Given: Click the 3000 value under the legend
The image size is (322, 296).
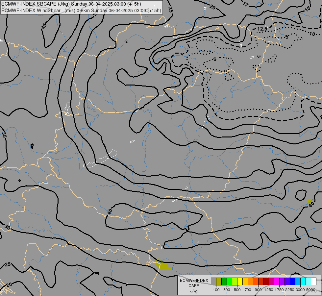Looking at the screenshot, I should pos(300,290).
